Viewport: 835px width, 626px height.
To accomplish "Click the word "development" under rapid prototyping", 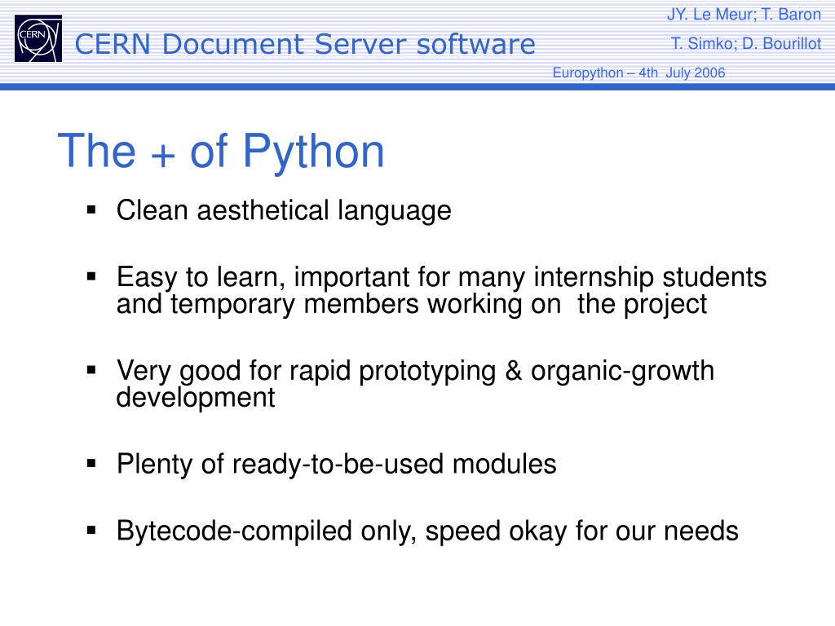I will tap(196, 398).
